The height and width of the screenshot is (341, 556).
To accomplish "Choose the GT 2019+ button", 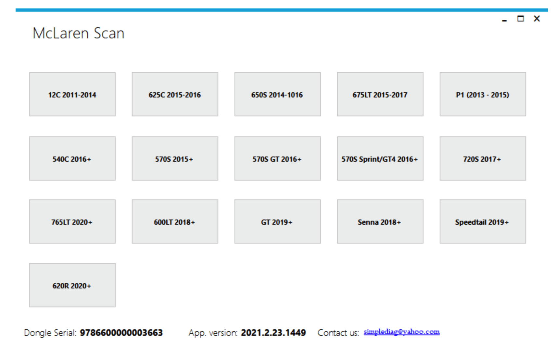I will tap(277, 221).
